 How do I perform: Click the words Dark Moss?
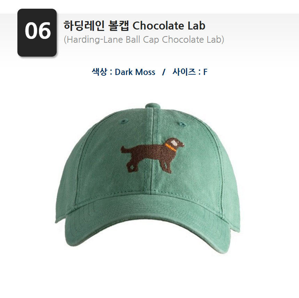coord(135,72)
